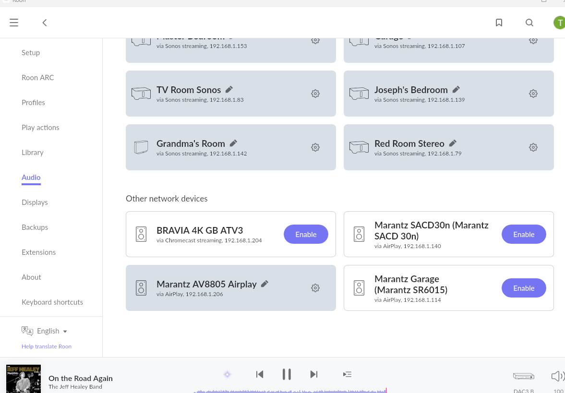
Task: Edit TV Room Sonos name pencil
Action: [x=229, y=89]
